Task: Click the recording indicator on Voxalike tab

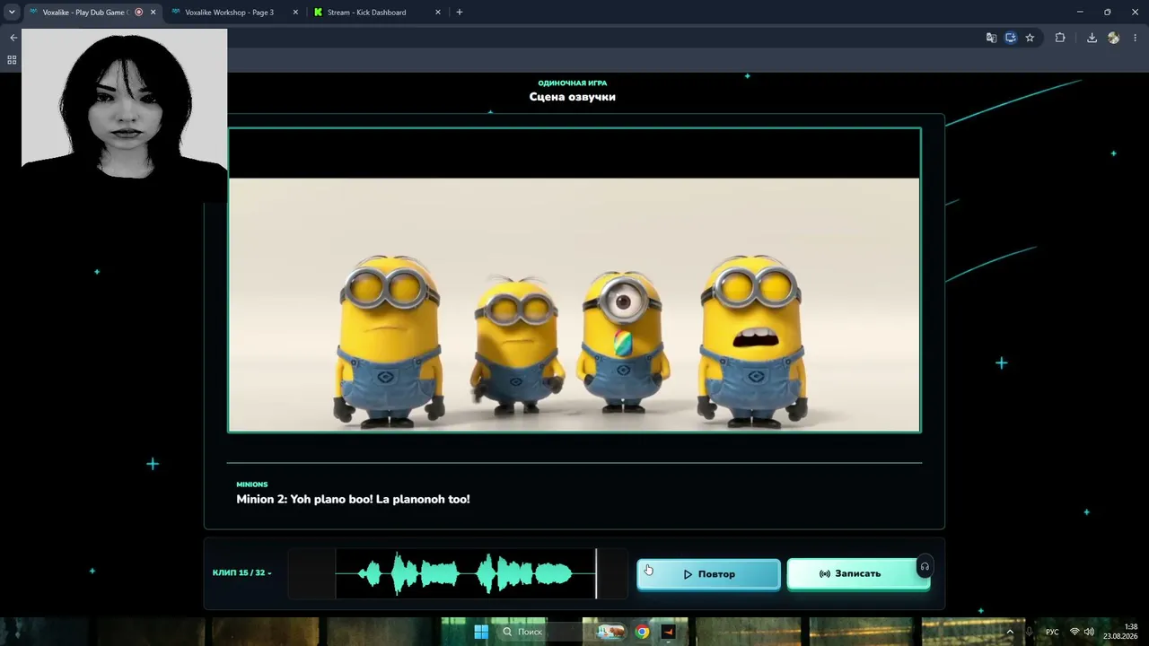Action: (x=139, y=13)
